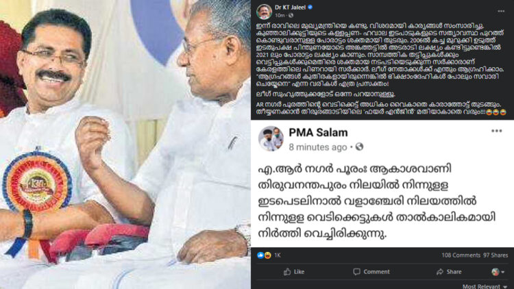Click the globe icon beside 8 minutes ago
This screenshot has height=289, width=514.
(359, 147)
